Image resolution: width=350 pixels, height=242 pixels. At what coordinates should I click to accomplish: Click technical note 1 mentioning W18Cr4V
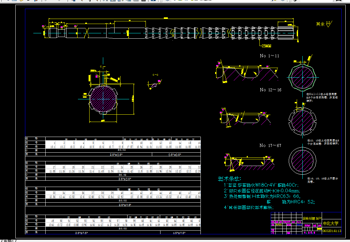(261, 185)
